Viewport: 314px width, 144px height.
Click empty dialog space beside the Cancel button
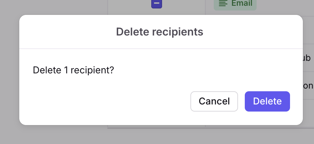110,101
